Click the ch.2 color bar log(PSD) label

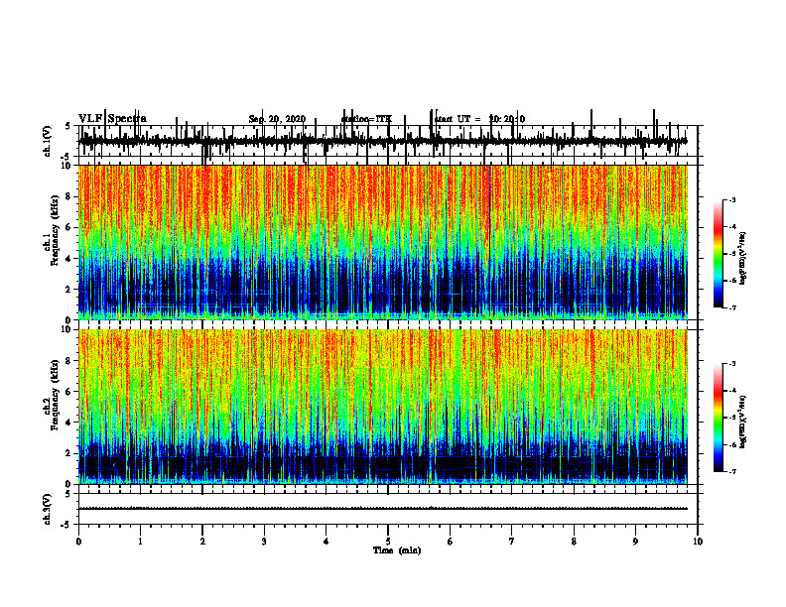click(743, 422)
